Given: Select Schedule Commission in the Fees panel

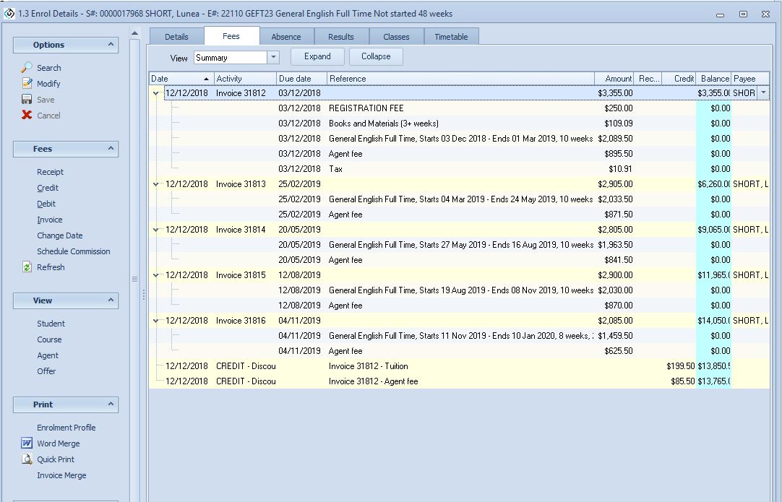Looking at the screenshot, I should pyautogui.click(x=72, y=251).
